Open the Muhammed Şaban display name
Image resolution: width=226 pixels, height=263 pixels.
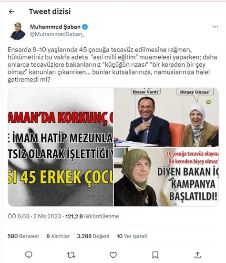[55, 27]
